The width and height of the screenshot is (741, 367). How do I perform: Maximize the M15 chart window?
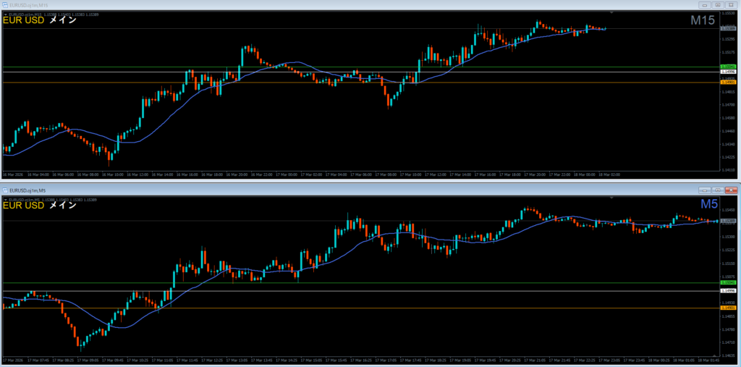pos(716,5)
